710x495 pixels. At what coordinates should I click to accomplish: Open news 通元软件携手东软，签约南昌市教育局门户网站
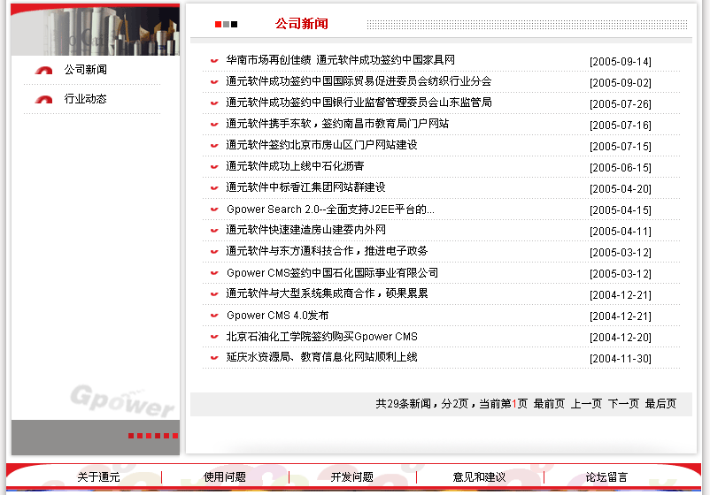337,124
